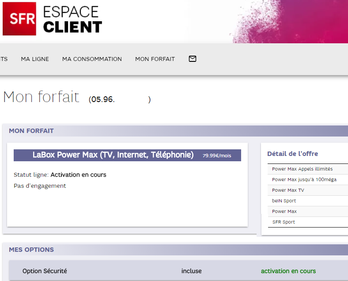
Task: Select the 'Power Max Appels illimités' row
Action: pyautogui.click(x=308, y=169)
